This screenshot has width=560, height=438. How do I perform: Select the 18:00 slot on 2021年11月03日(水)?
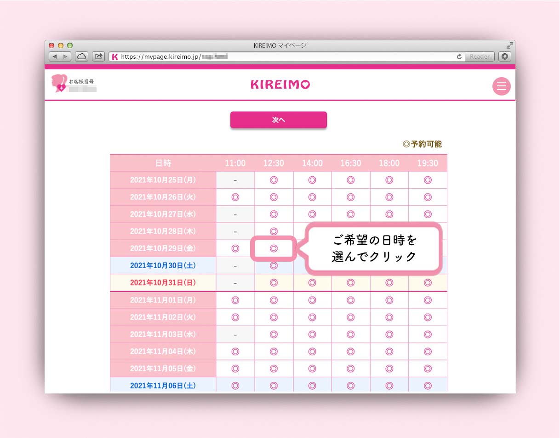coord(389,334)
